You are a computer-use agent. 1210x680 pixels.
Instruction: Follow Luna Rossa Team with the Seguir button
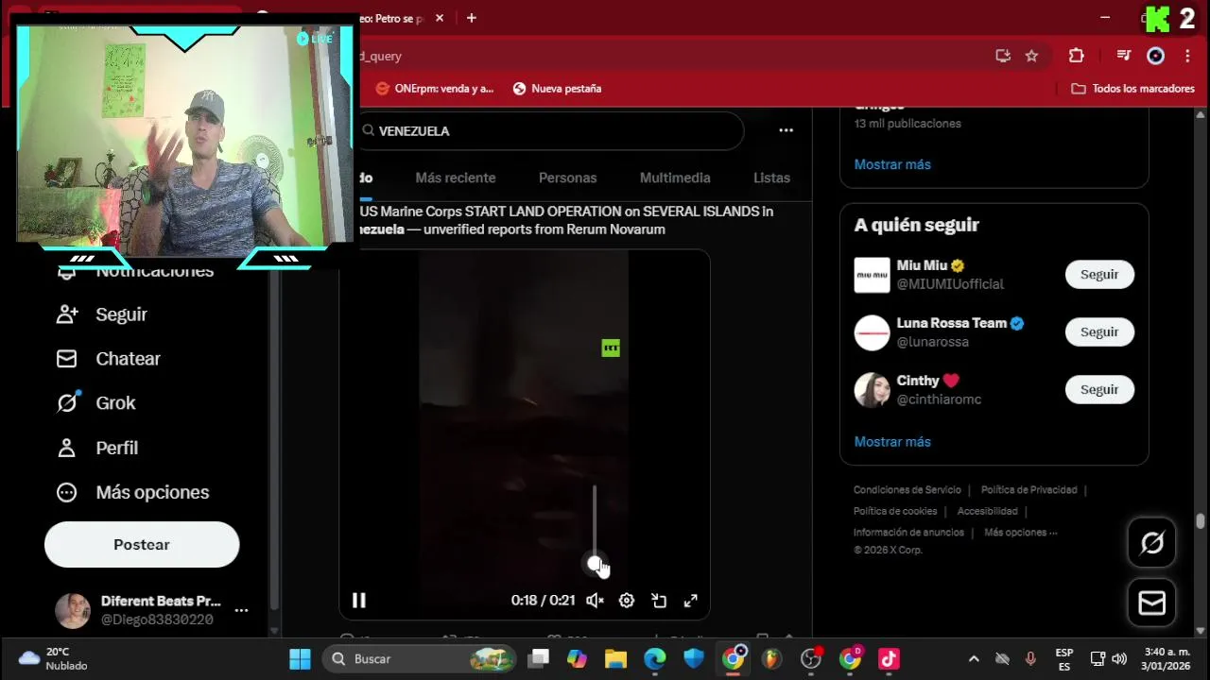coord(1099,332)
